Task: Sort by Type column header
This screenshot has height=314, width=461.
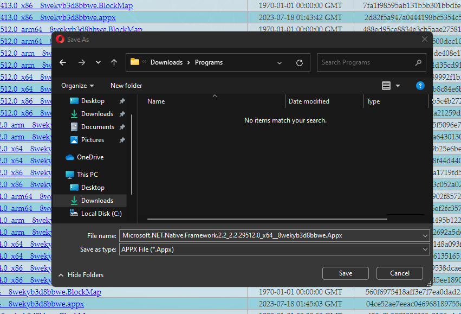Action: click(x=373, y=101)
